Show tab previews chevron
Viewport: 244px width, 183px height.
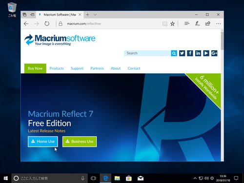pos(95,15)
